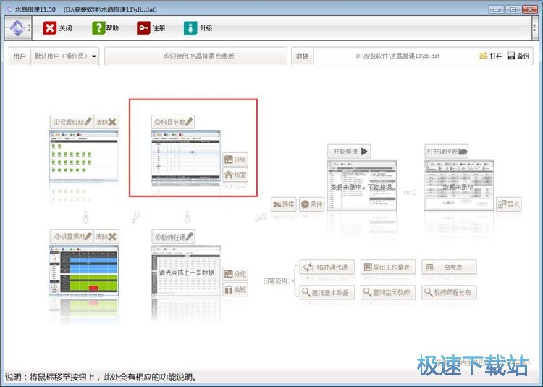543x387 pixels.
Task: Click 查询空闲教师 search button
Action: click(388, 292)
